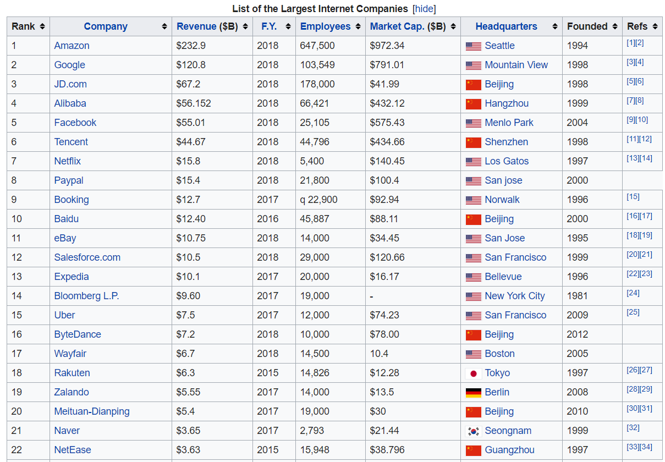Image resolution: width=665 pixels, height=462 pixels.
Task: Click the China flag beside Hangzhou
Action: [473, 104]
